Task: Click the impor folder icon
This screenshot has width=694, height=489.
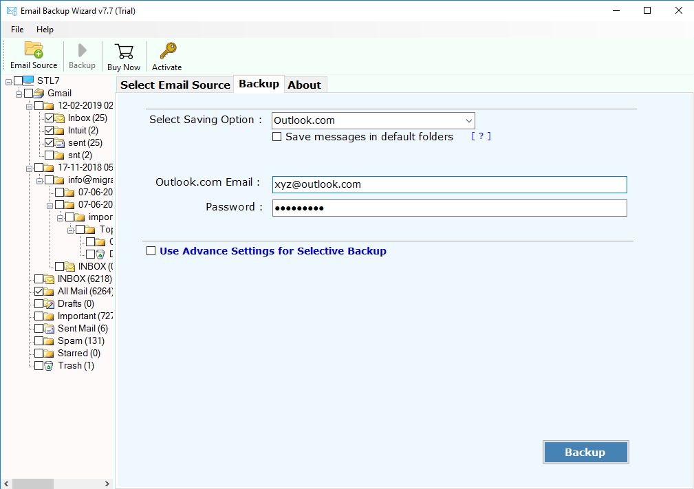Action: [x=80, y=217]
